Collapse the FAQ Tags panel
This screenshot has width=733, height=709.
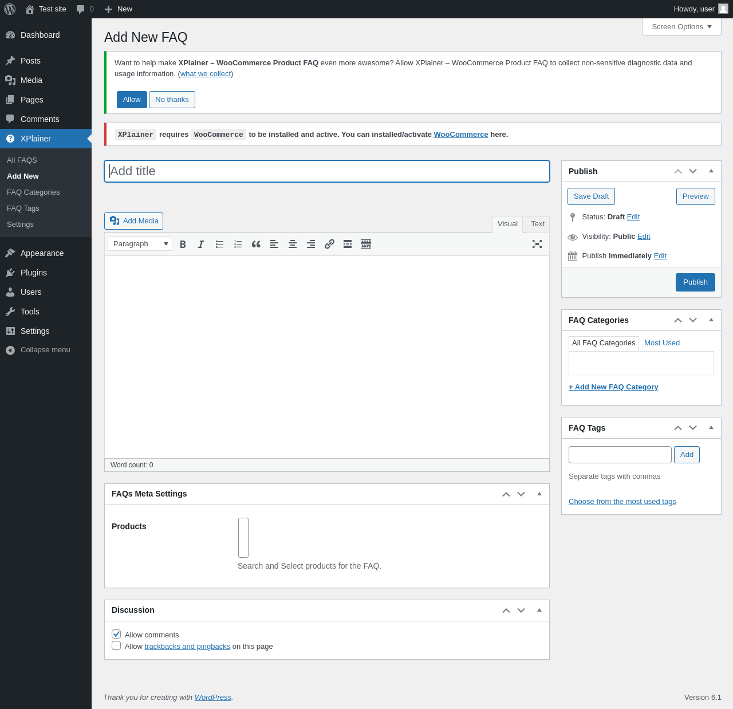tap(711, 428)
